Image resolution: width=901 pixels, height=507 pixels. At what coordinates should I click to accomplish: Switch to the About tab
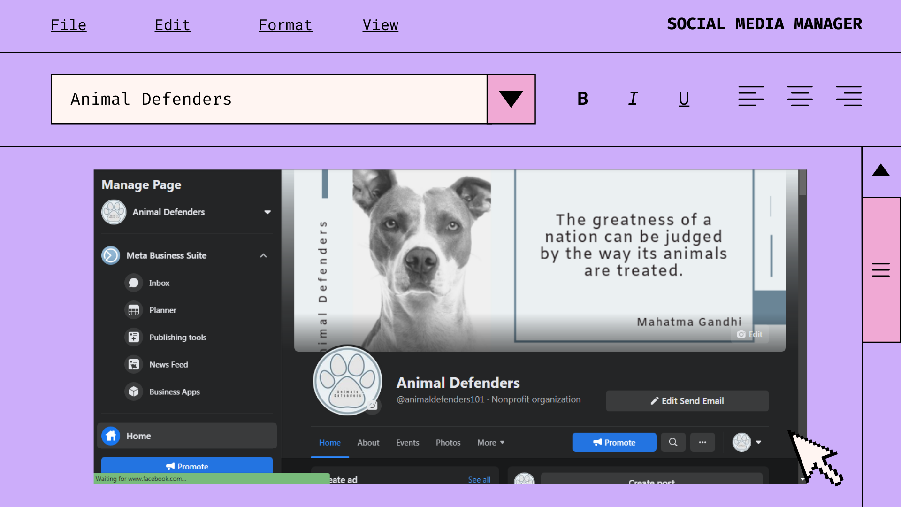368,443
